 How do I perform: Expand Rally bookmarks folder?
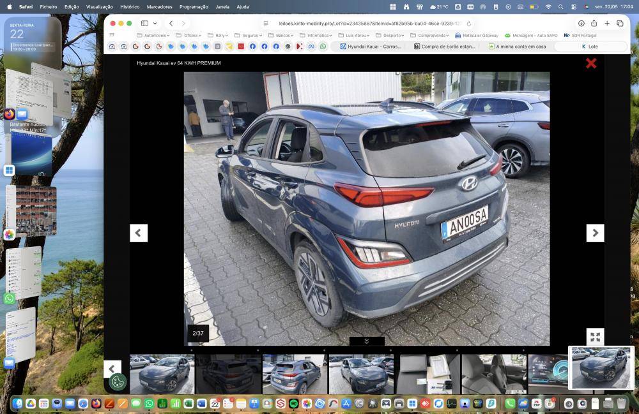[218, 35]
